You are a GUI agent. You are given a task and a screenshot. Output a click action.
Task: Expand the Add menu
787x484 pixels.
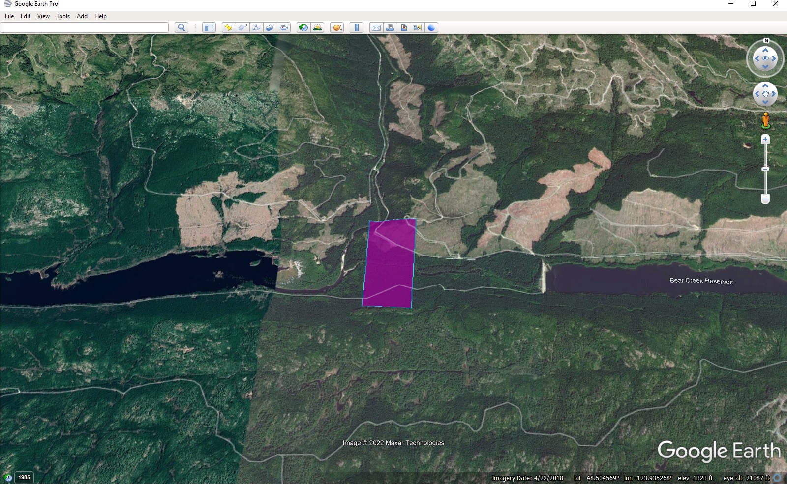pyautogui.click(x=82, y=16)
